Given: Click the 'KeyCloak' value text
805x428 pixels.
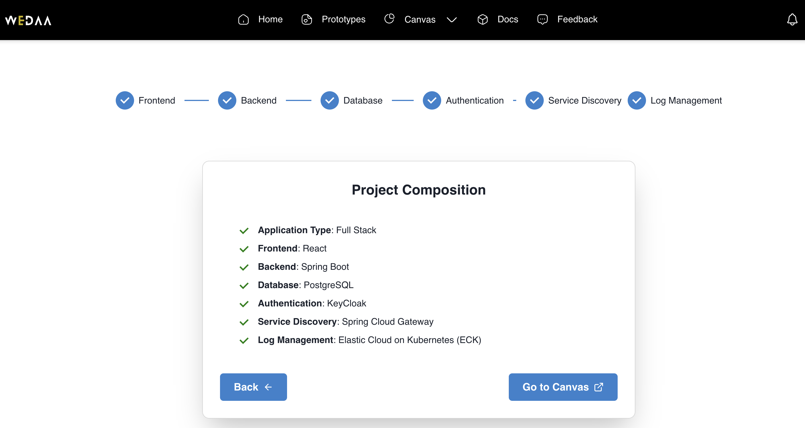Looking at the screenshot, I should (347, 304).
